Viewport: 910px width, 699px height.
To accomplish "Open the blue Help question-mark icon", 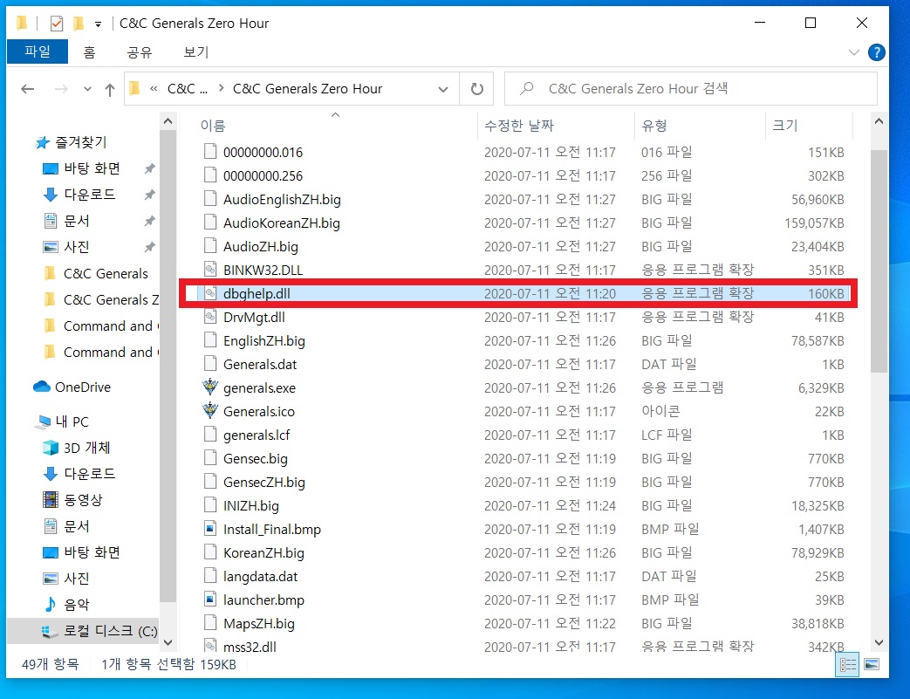I will coord(876,52).
